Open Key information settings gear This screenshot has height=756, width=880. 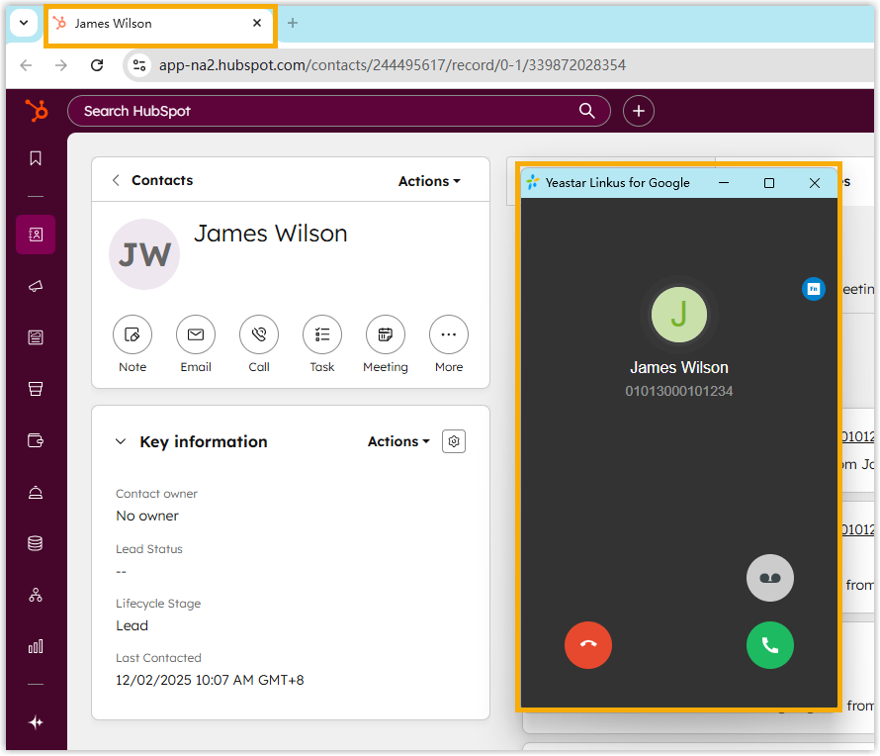tap(454, 441)
